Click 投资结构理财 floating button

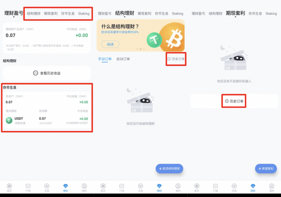coord(169,169)
